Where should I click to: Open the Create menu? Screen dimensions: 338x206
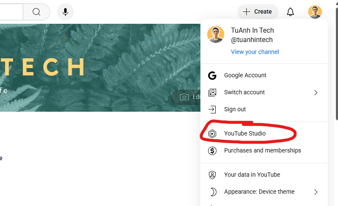click(x=258, y=11)
